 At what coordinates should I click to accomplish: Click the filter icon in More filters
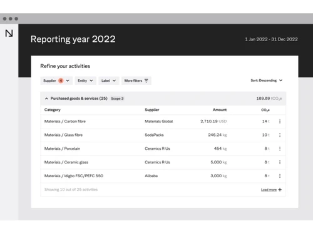pos(146,80)
